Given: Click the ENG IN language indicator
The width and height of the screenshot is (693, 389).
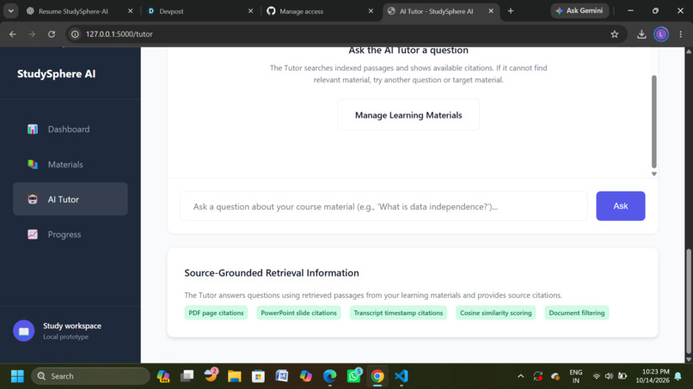Looking at the screenshot, I should click(575, 376).
